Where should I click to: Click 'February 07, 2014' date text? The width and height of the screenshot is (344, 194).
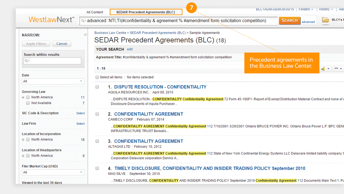150,120
